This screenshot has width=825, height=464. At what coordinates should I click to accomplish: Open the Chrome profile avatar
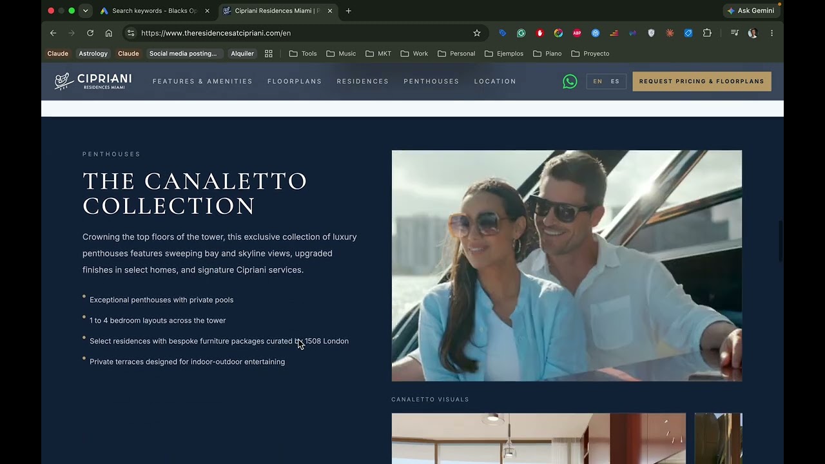[753, 33]
